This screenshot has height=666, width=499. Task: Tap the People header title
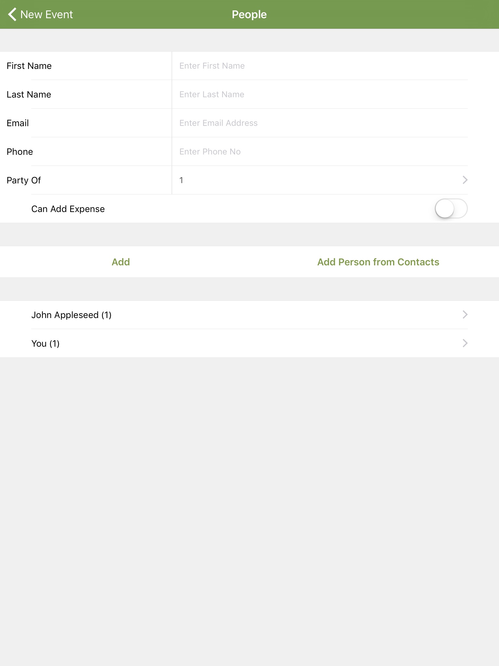click(x=249, y=15)
